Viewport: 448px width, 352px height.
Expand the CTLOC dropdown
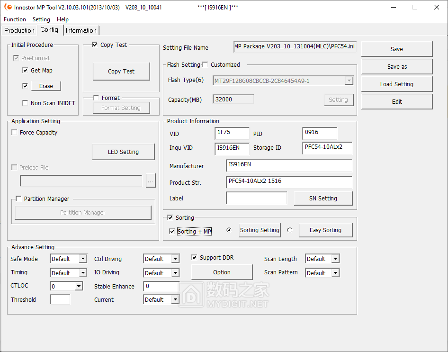point(79,286)
